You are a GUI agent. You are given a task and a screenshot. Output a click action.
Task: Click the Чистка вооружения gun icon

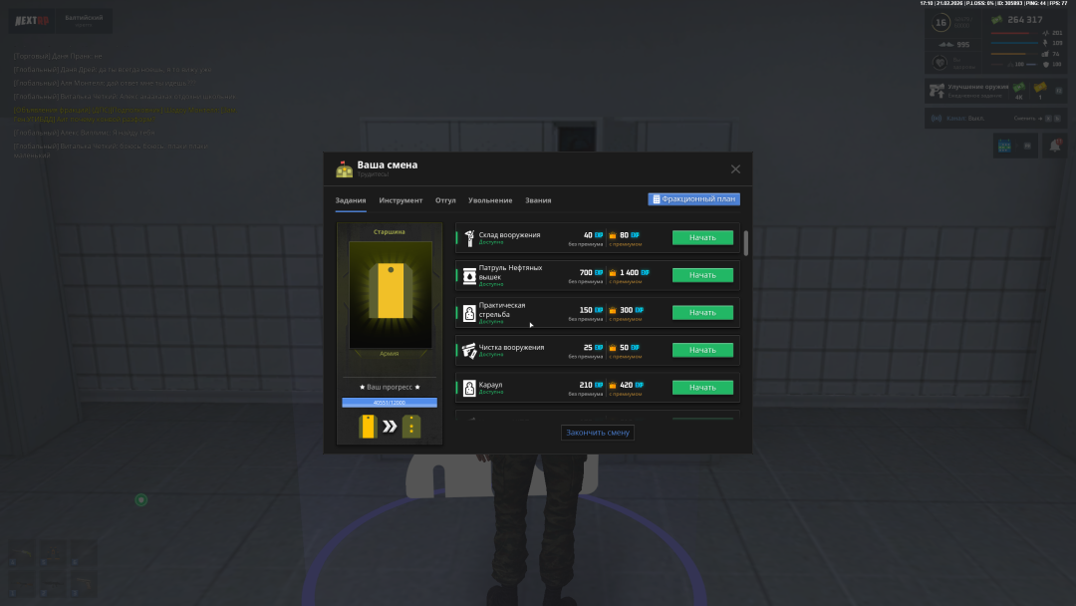[x=469, y=350]
